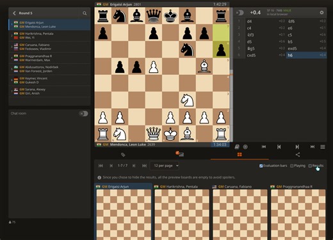Toggle the Chat room switch

83,113
